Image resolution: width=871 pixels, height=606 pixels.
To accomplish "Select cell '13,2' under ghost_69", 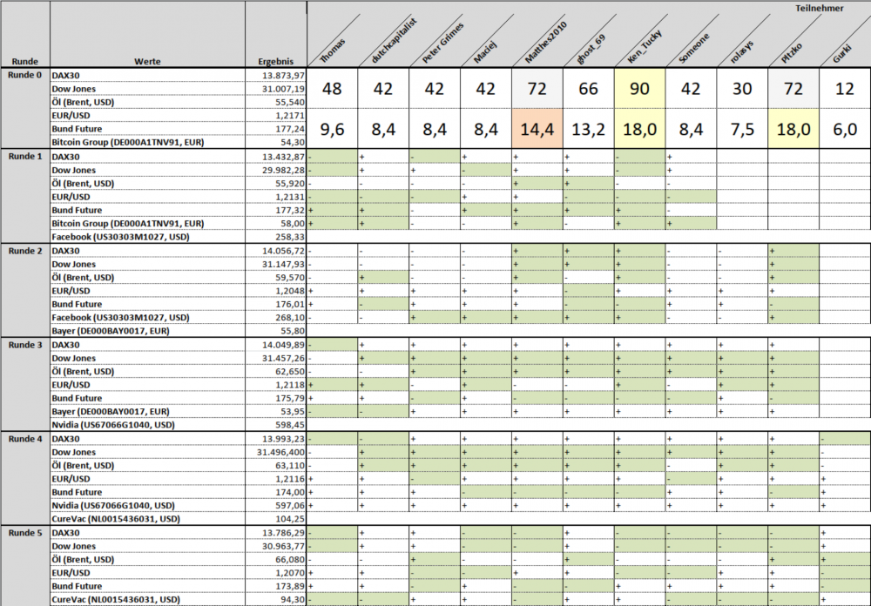I will (588, 129).
